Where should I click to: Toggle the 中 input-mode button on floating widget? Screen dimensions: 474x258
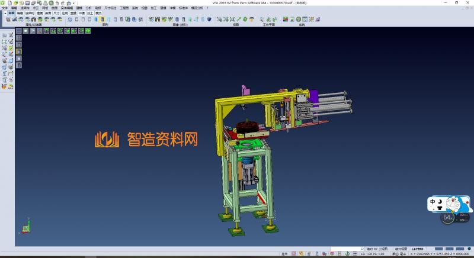pos(434,202)
